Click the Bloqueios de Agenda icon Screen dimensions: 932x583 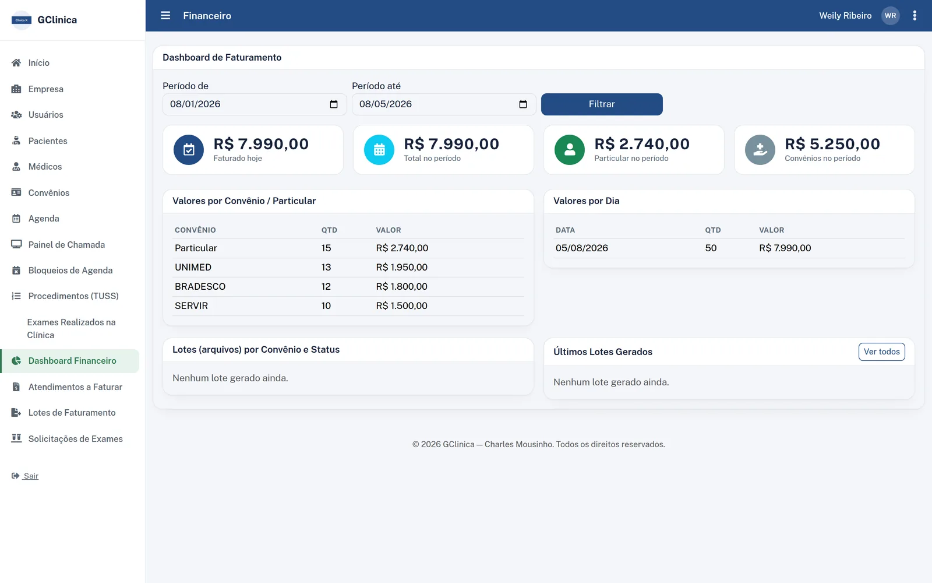(x=16, y=271)
